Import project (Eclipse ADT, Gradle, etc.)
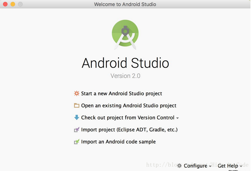 click(x=129, y=130)
